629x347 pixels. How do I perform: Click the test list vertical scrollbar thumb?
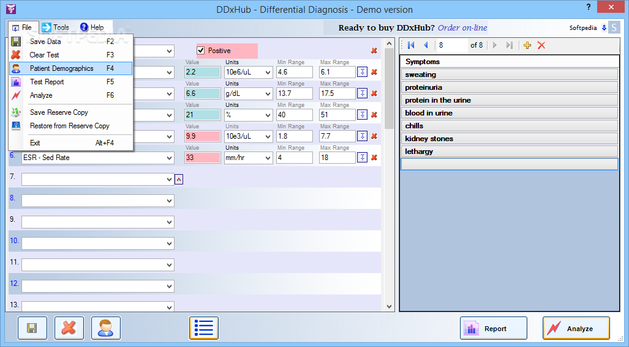point(389,88)
